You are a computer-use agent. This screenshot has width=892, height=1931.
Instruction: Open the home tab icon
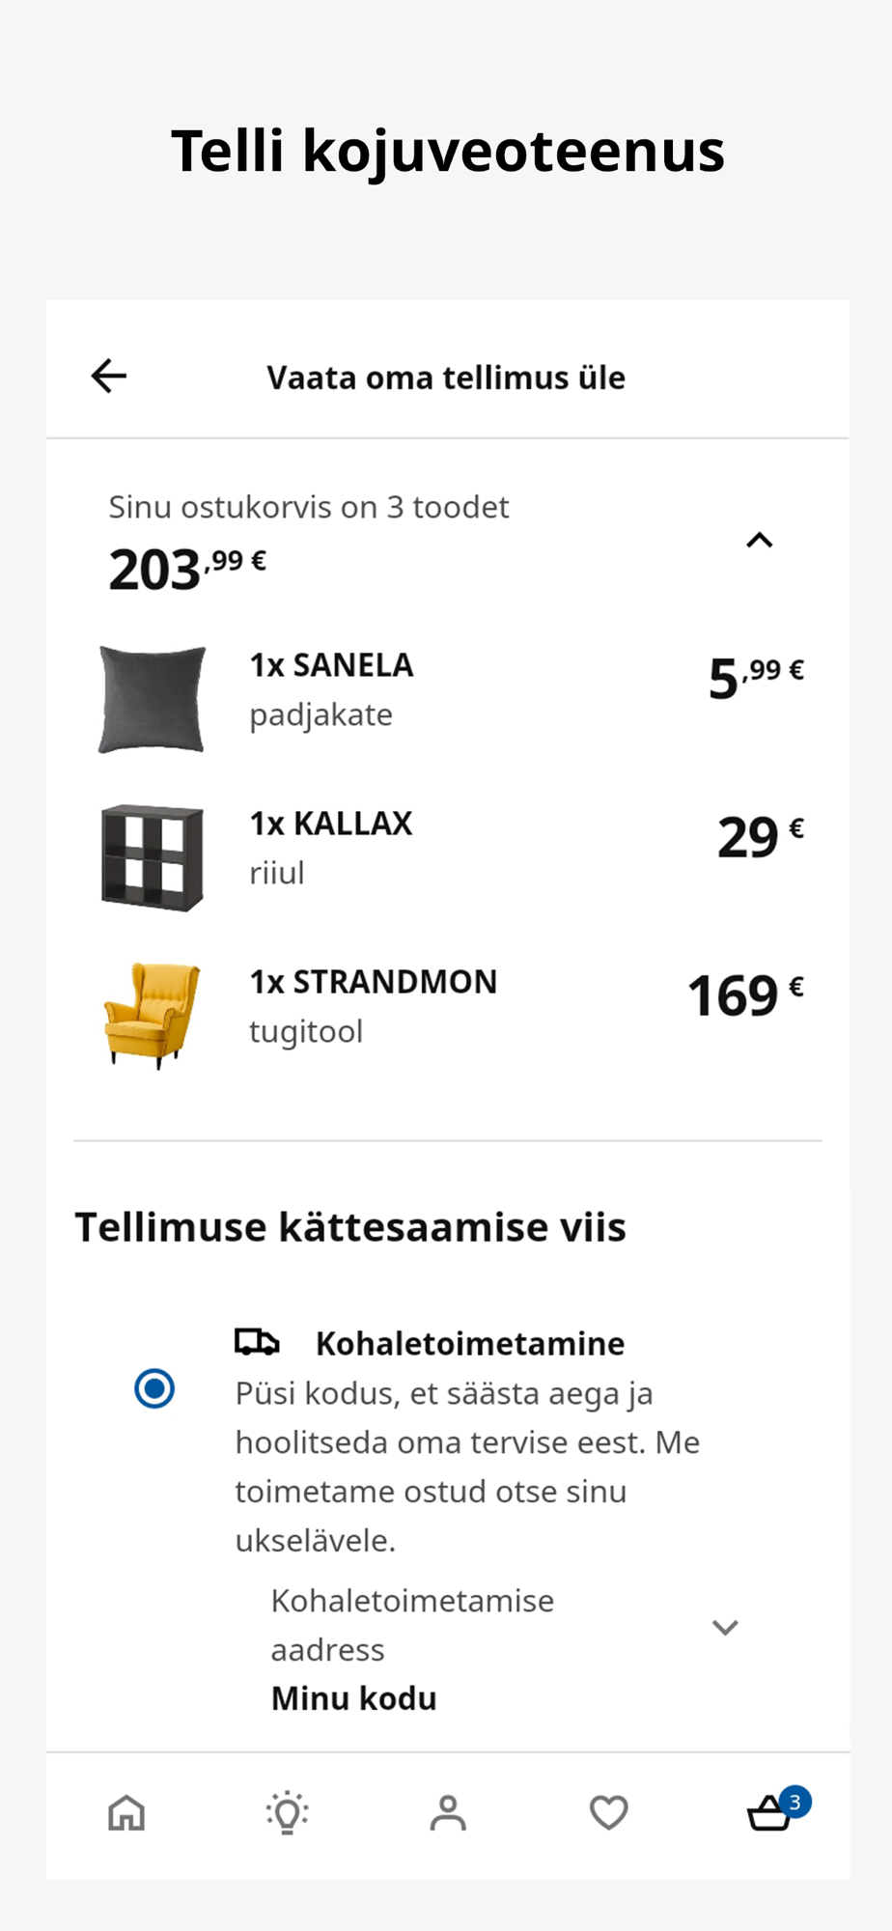tap(126, 1812)
